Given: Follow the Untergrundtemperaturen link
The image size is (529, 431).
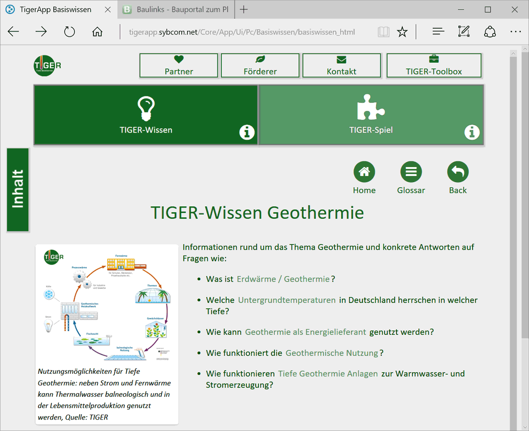Looking at the screenshot, I should 287,300.
